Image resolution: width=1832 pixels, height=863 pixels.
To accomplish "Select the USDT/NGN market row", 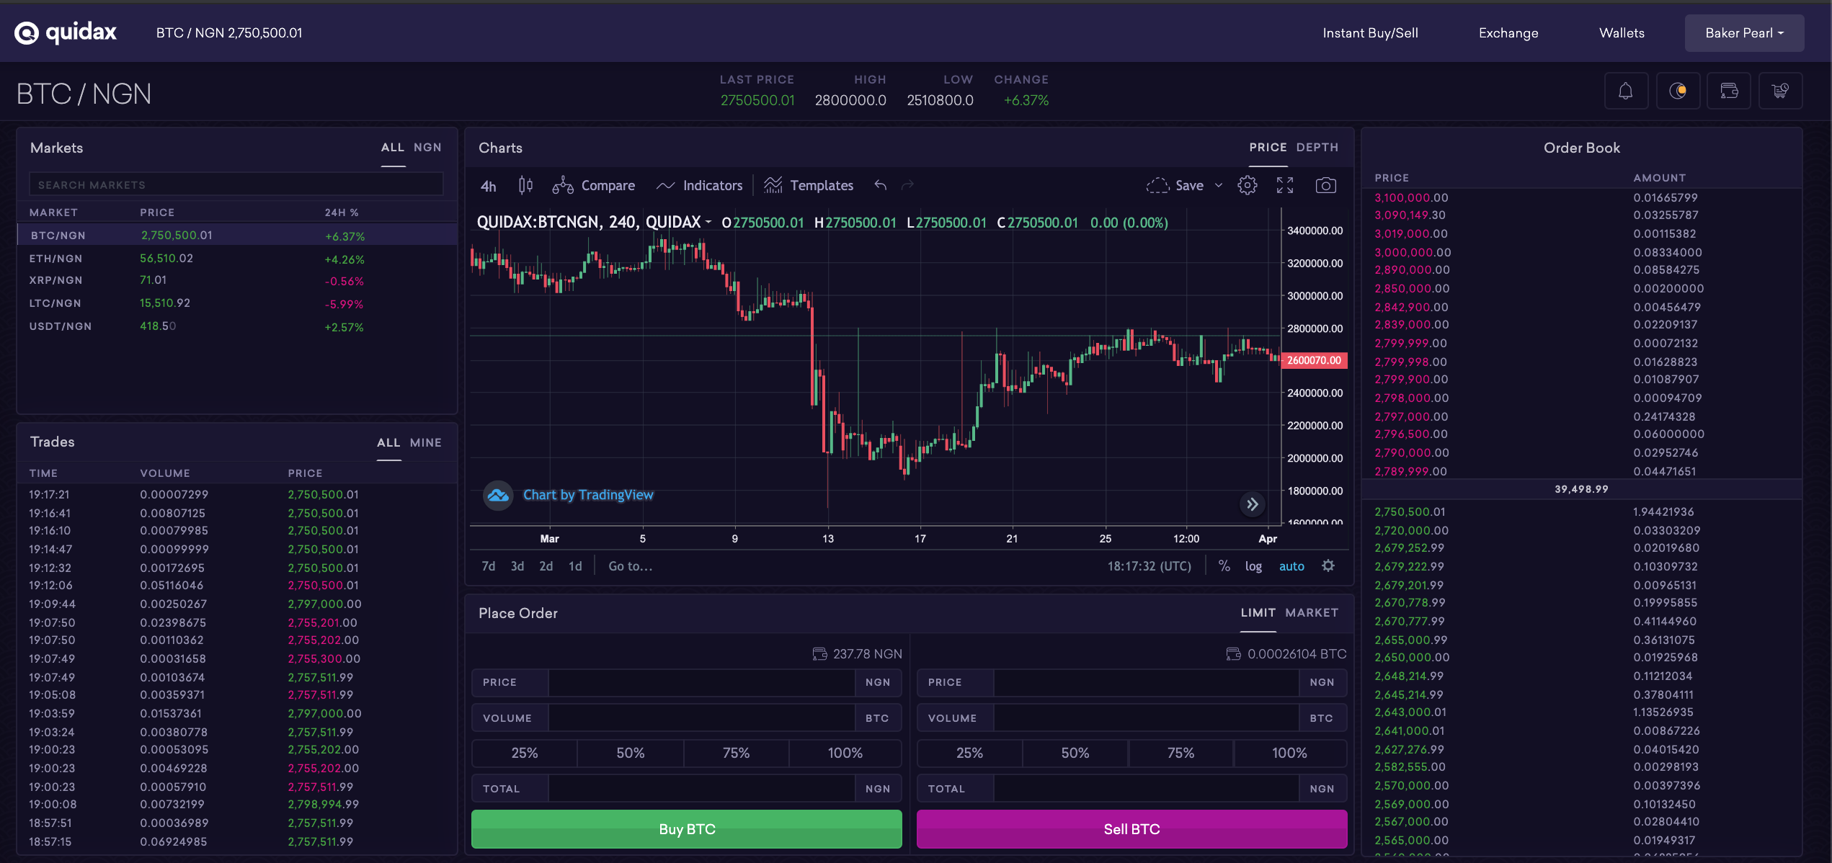I will pyautogui.click(x=237, y=326).
